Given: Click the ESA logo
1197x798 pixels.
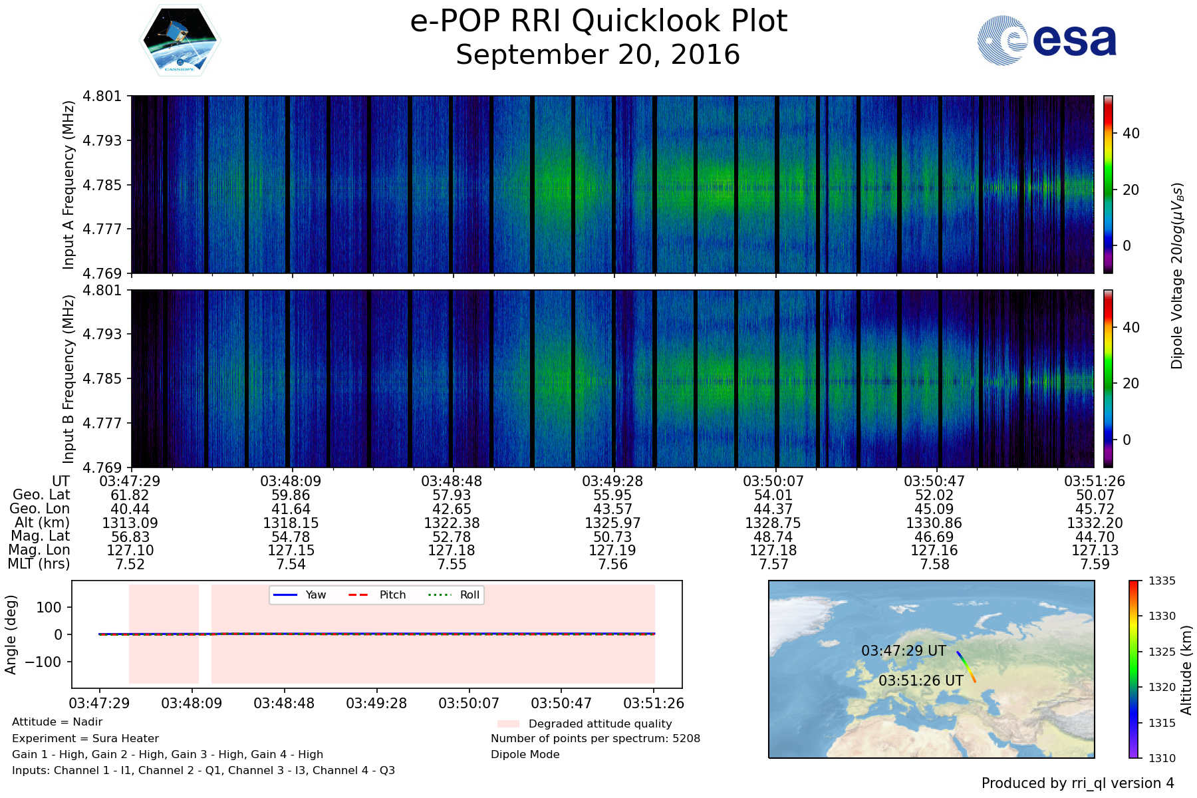Looking at the screenshot, I should (1047, 41).
